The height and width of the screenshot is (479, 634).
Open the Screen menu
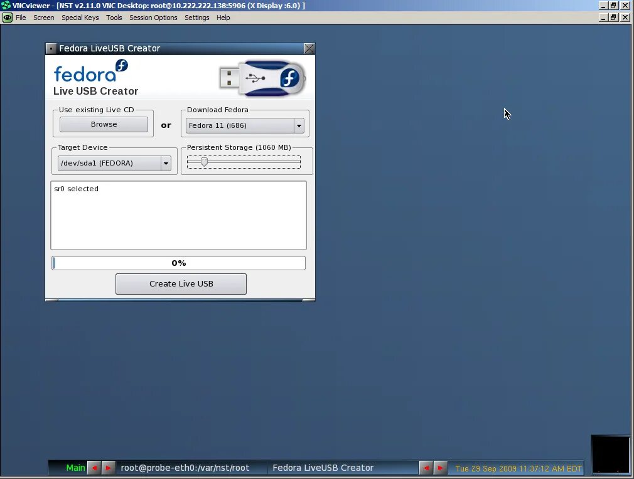tap(44, 18)
